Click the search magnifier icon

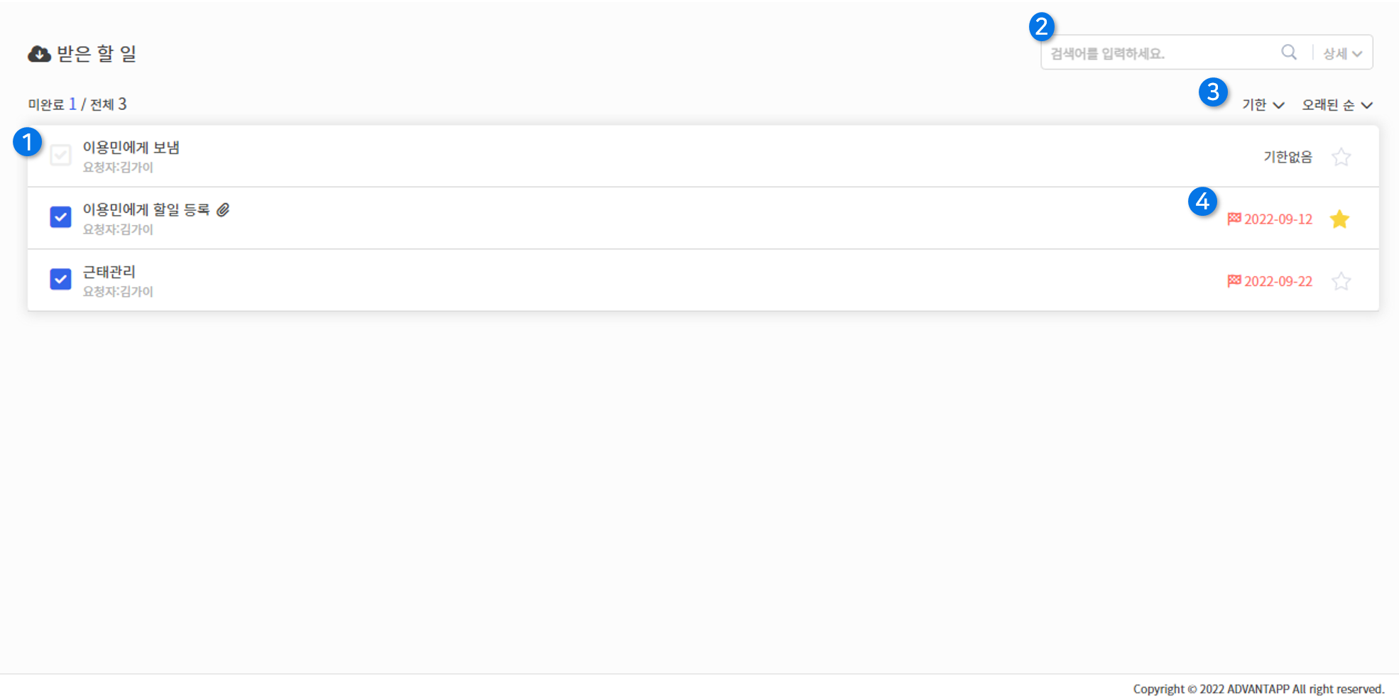[1289, 52]
